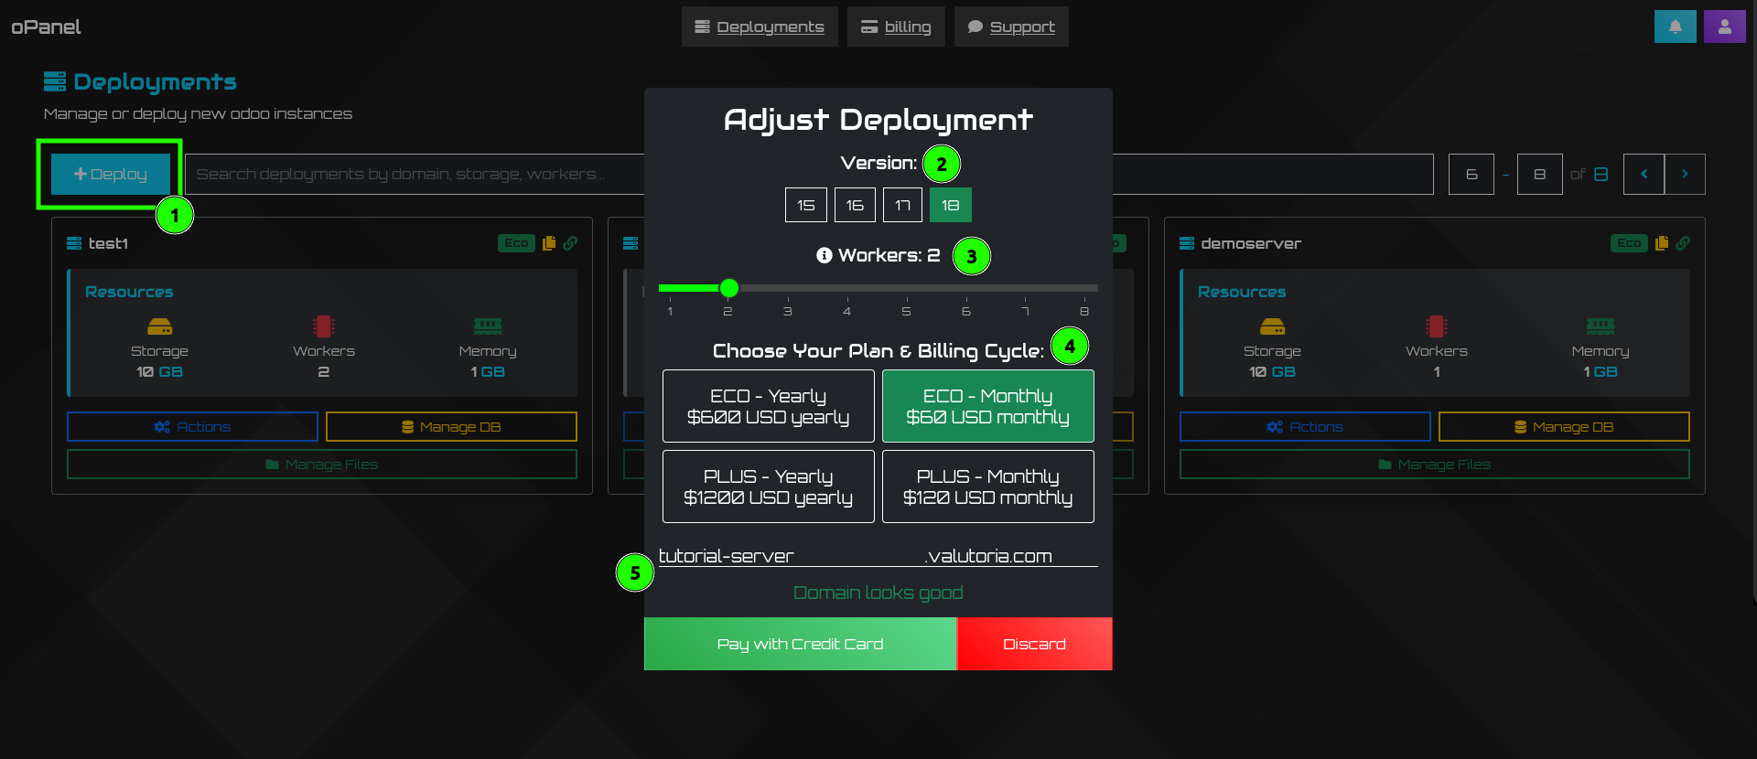This screenshot has height=759, width=1757.
Task: Click the test1 Memory RAM icon
Action: tap(488, 326)
